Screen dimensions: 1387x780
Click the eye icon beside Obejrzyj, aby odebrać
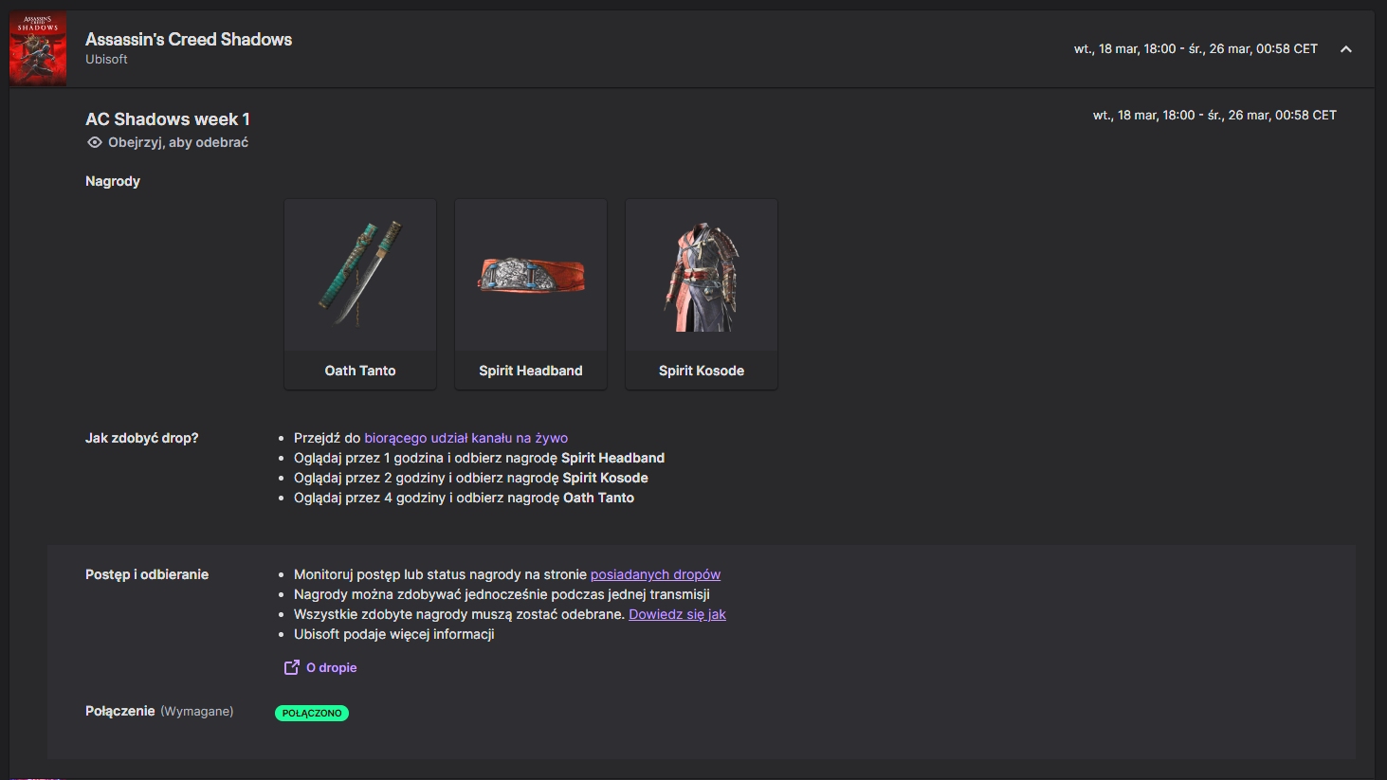(94, 143)
